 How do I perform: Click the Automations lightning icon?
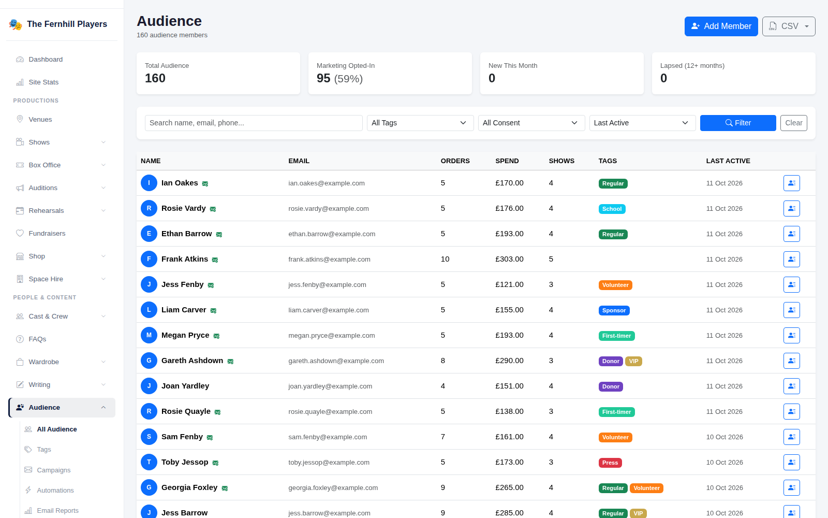[28, 490]
